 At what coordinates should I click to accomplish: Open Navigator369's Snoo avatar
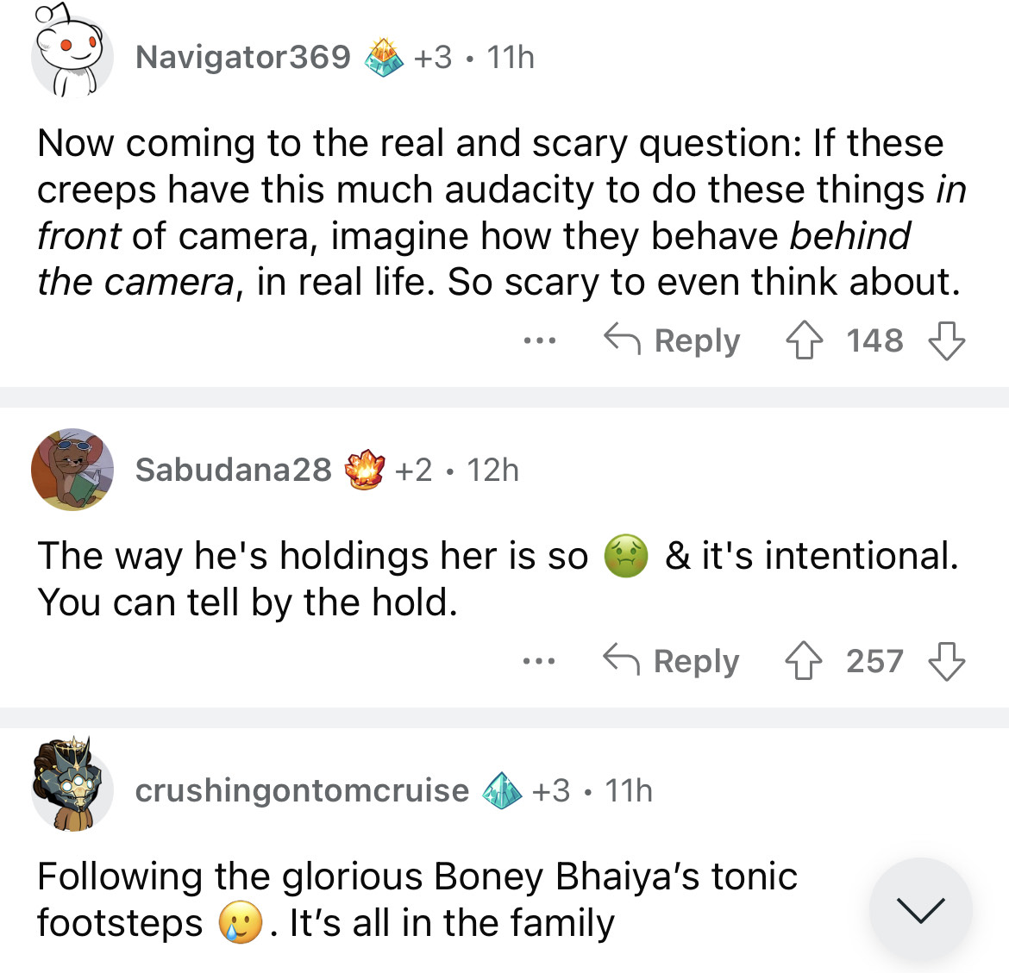[72, 58]
